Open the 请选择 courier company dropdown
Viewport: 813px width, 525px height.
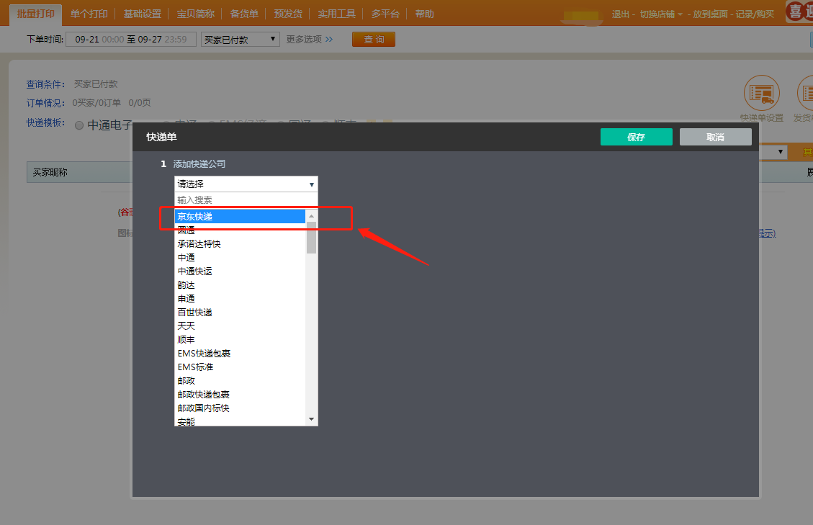pos(246,184)
